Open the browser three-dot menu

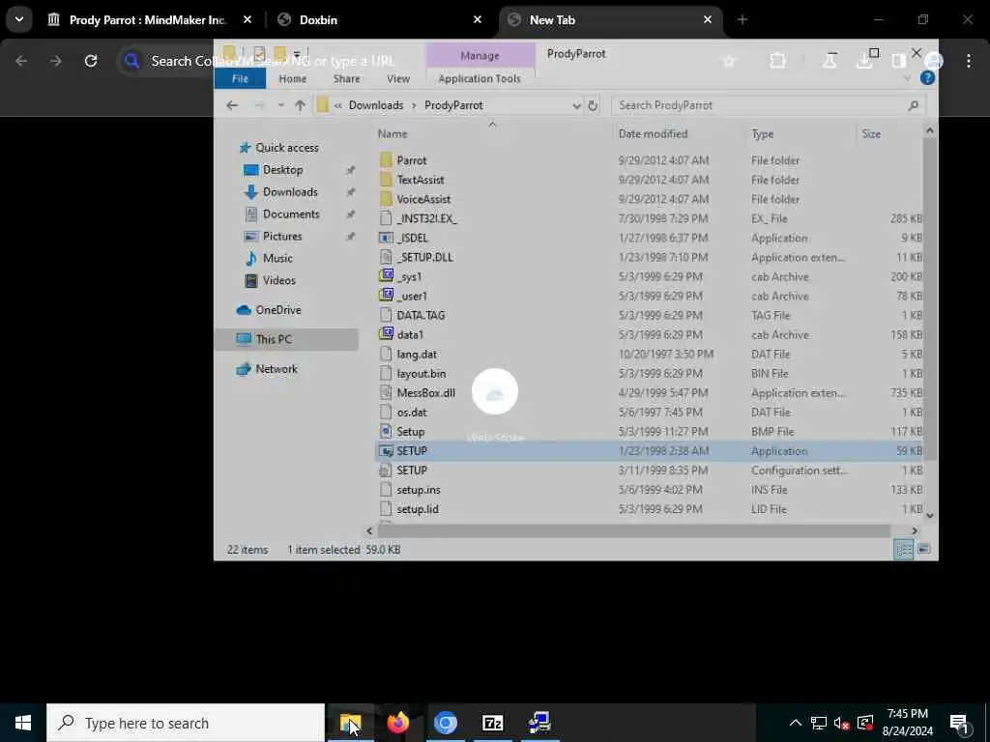click(968, 61)
